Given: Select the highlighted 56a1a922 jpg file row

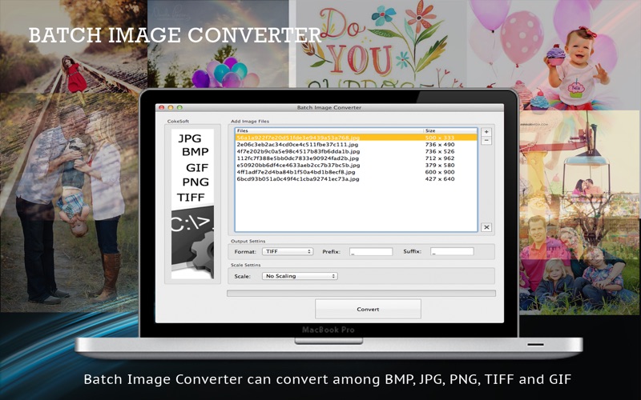Looking at the screenshot, I should (329, 137).
